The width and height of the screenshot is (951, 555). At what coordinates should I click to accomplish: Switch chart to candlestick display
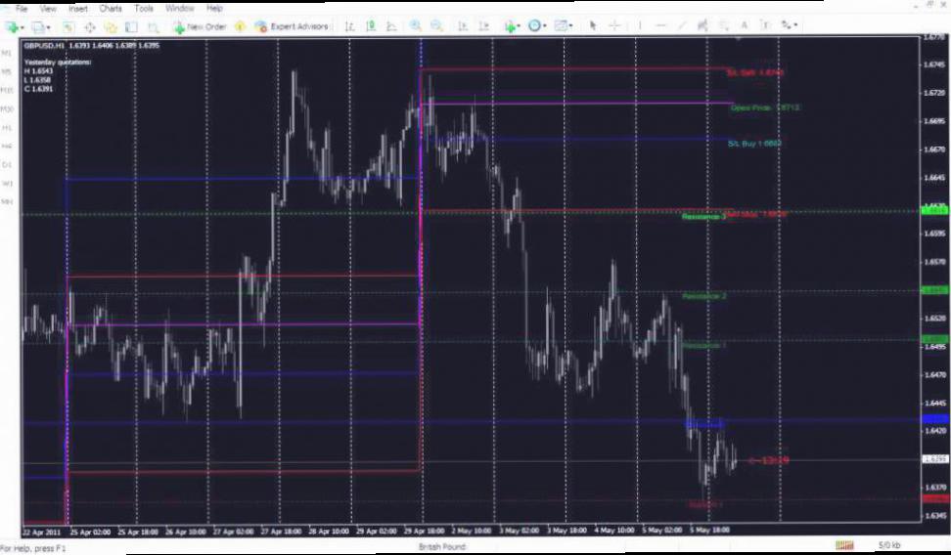coord(370,26)
